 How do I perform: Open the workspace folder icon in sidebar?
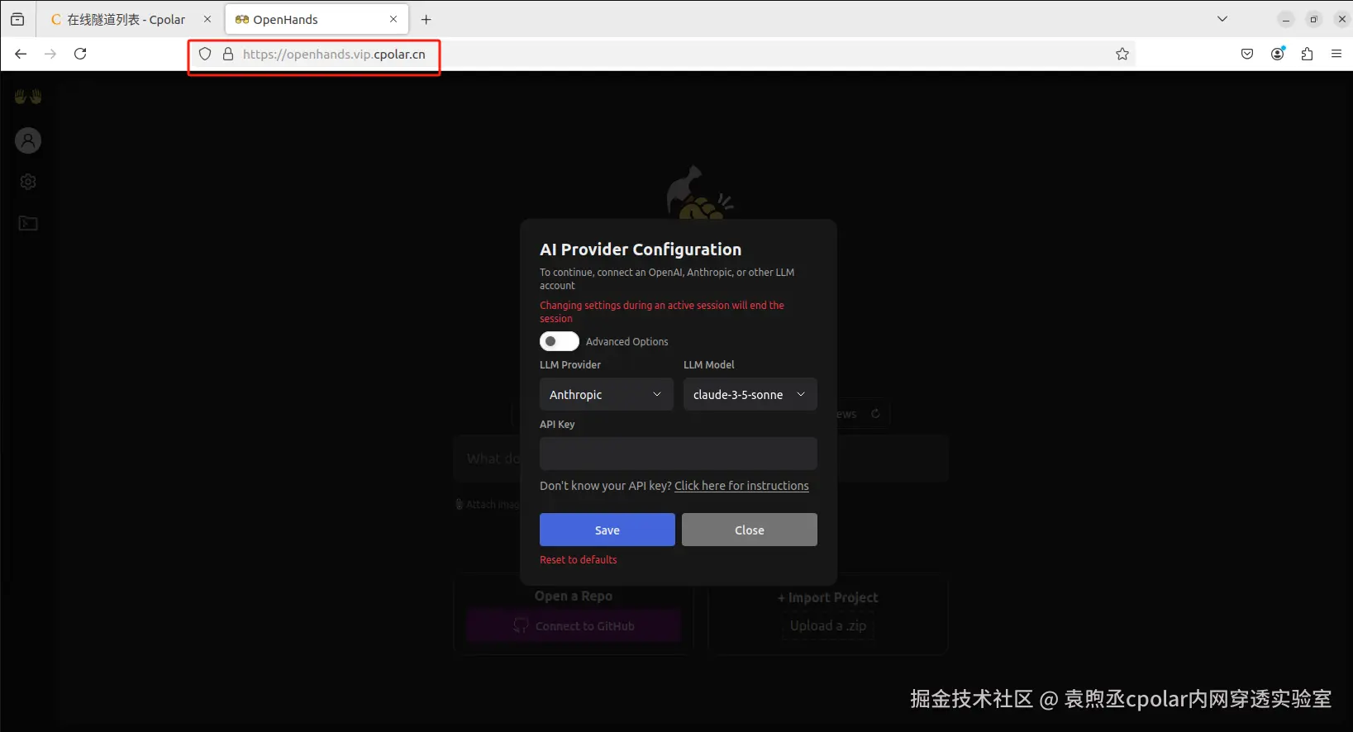point(28,223)
